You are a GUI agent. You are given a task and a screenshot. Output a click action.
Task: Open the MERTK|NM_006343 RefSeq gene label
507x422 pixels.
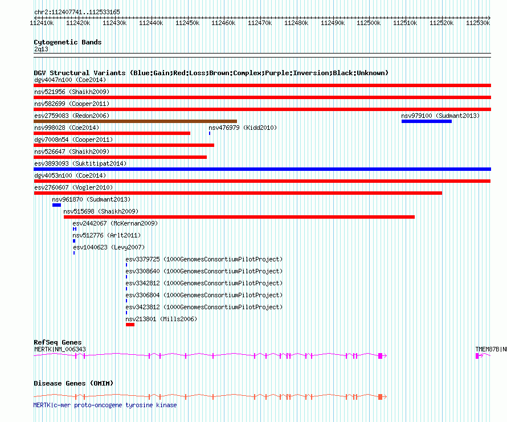pos(60,349)
